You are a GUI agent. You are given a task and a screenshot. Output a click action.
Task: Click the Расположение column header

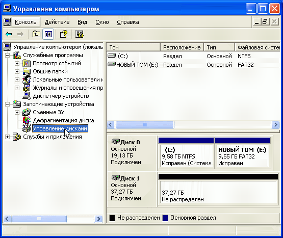(182, 47)
